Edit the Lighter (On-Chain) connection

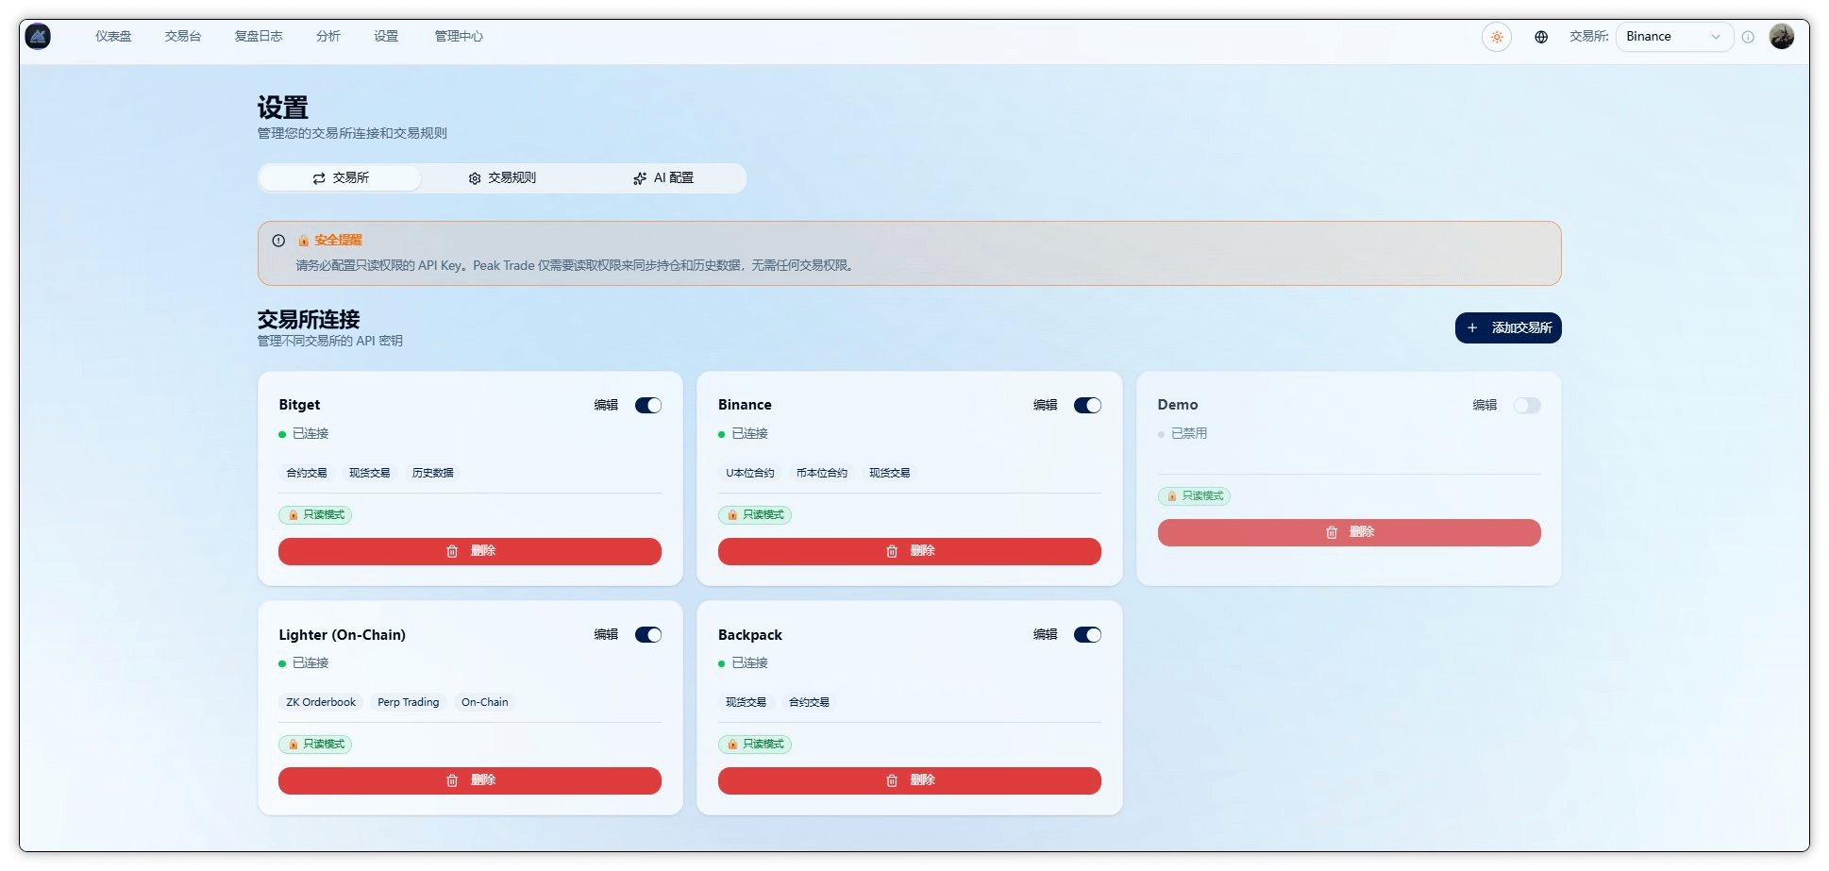click(606, 635)
